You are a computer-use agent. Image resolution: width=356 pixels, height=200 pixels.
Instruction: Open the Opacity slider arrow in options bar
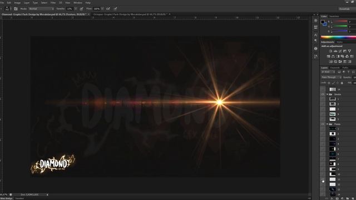click(76, 9)
